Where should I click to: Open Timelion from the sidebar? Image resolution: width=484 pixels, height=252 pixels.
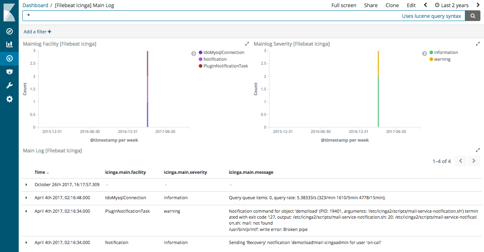tap(9, 71)
